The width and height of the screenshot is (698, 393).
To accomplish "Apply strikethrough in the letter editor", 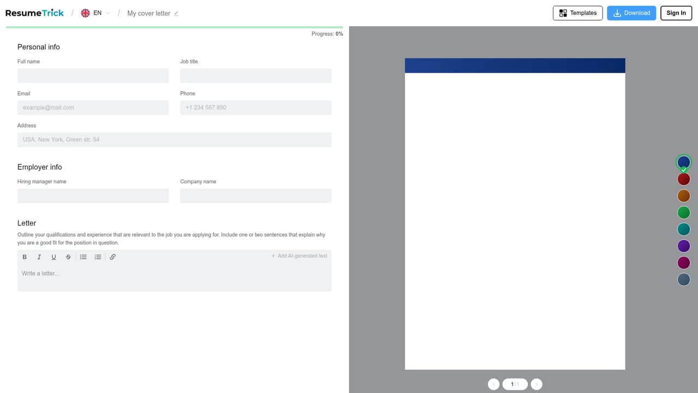I will (x=68, y=257).
